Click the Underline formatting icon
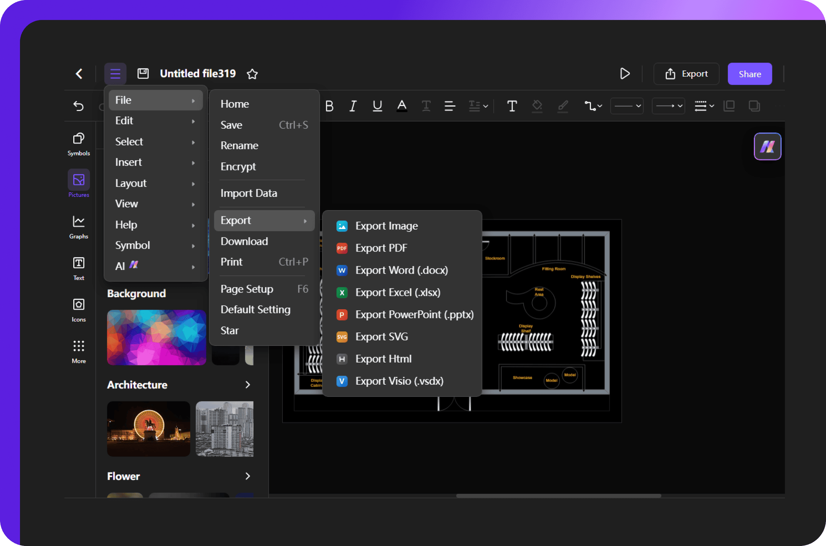The width and height of the screenshot is (826, 546). (x=377, y=105)
